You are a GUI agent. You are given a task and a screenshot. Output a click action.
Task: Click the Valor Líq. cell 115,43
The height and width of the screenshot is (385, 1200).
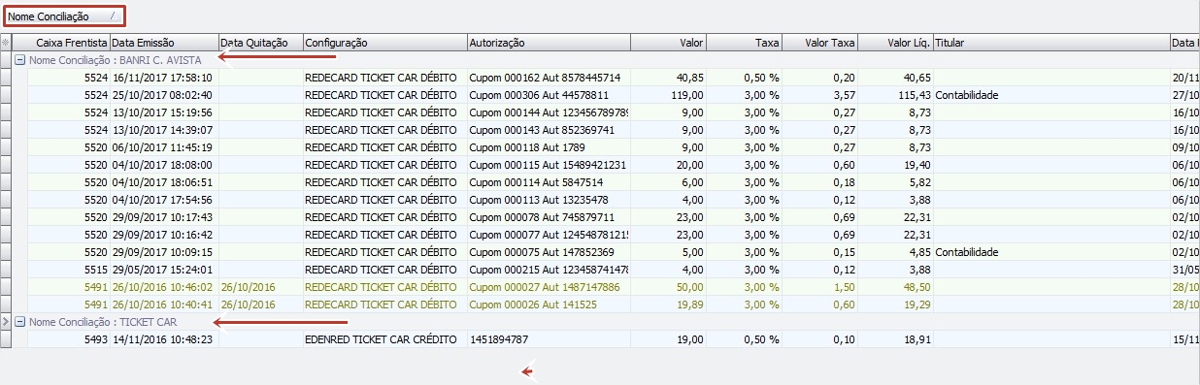(x=895, y=94)
